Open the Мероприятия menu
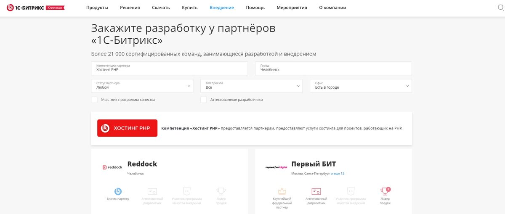This screenshot has width=505, height=214. click(x=292, y=8)
